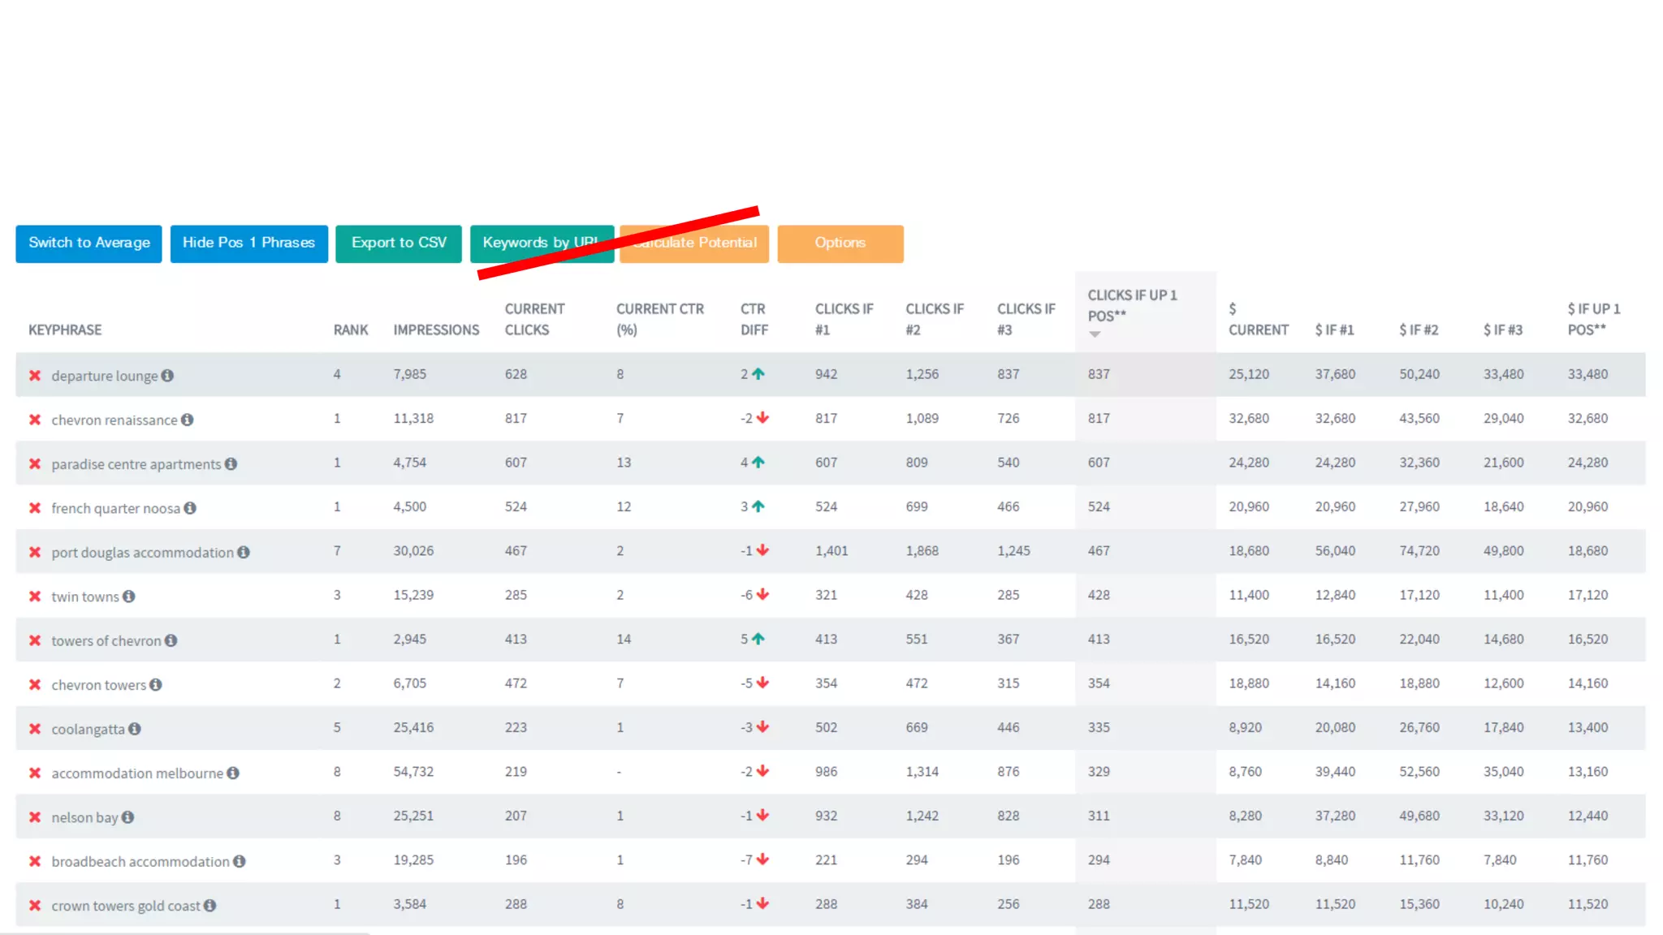
Task: Open the info icon next to port douglas accommodation
Action: click(x=244, y=553)
